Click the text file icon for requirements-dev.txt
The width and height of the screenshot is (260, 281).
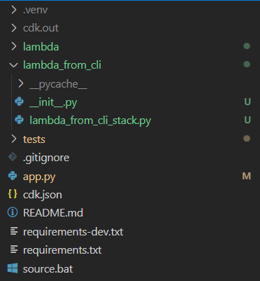pyautogui.click(x=14, y=231)
